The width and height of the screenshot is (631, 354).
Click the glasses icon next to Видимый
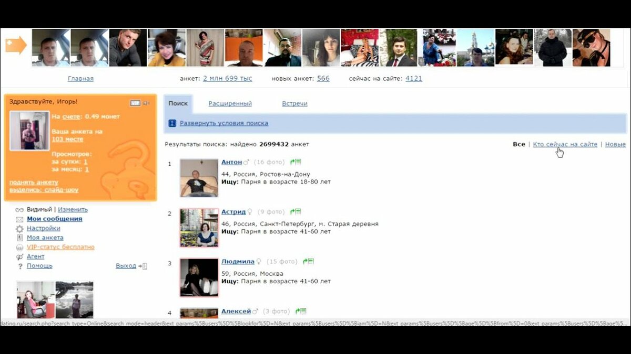point(19,210)
